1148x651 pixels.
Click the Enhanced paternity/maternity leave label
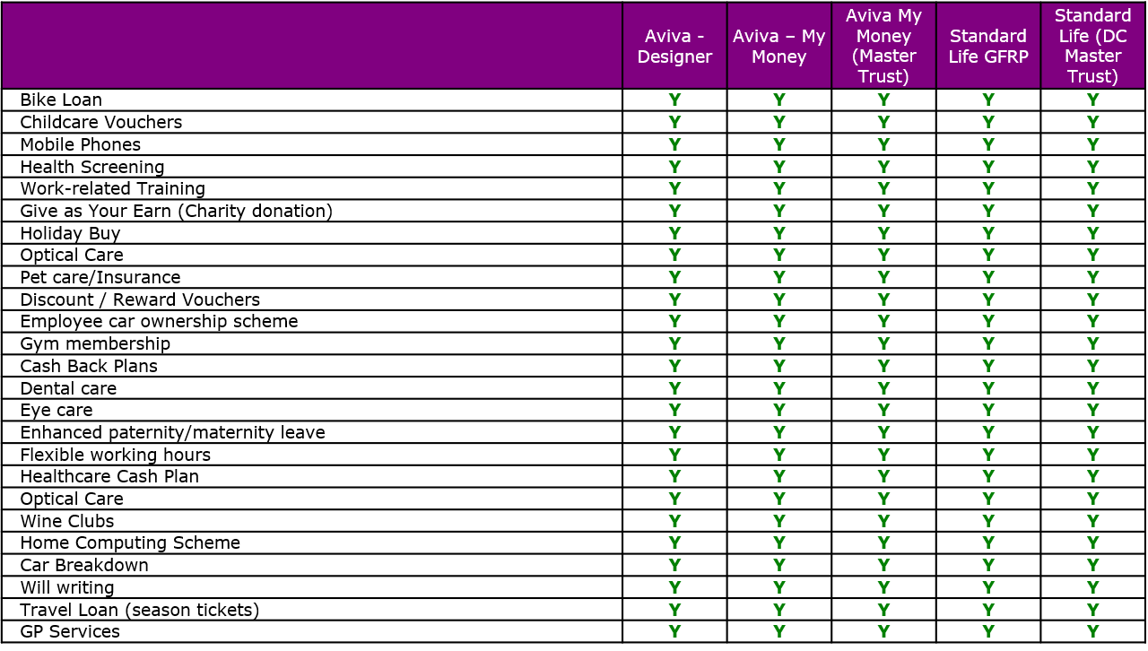click(x=172, y=432)
